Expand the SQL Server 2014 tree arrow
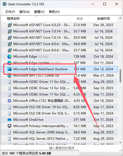Image resolution: width=123 pixels, height=156 pixels. [4, 144]
